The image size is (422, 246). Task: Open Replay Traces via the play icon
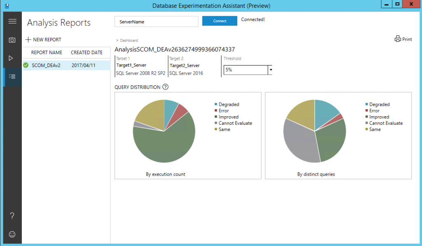pos(12,58)
